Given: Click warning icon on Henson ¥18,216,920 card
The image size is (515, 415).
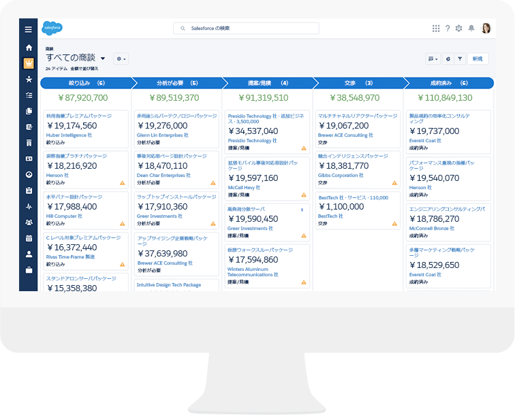Looking at the screenshot, I should pyautogui.click(x=122, y=183).
